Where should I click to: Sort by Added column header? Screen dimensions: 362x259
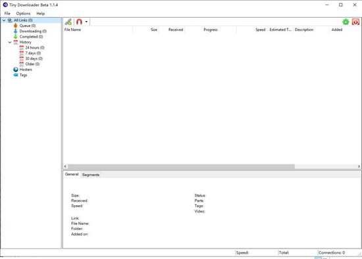click(344, 30)
